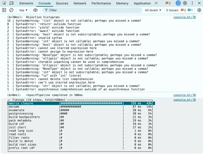Open the All levels log dropdown
Image resolution: width=203 pixels, height=154 pixels.
click(153, 10)
